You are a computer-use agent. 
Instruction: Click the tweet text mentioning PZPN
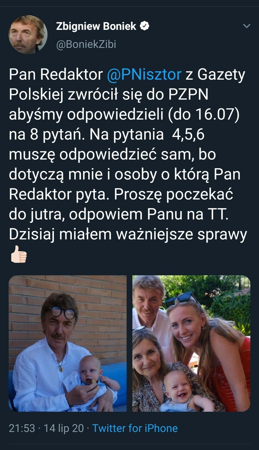pos(128,154)
